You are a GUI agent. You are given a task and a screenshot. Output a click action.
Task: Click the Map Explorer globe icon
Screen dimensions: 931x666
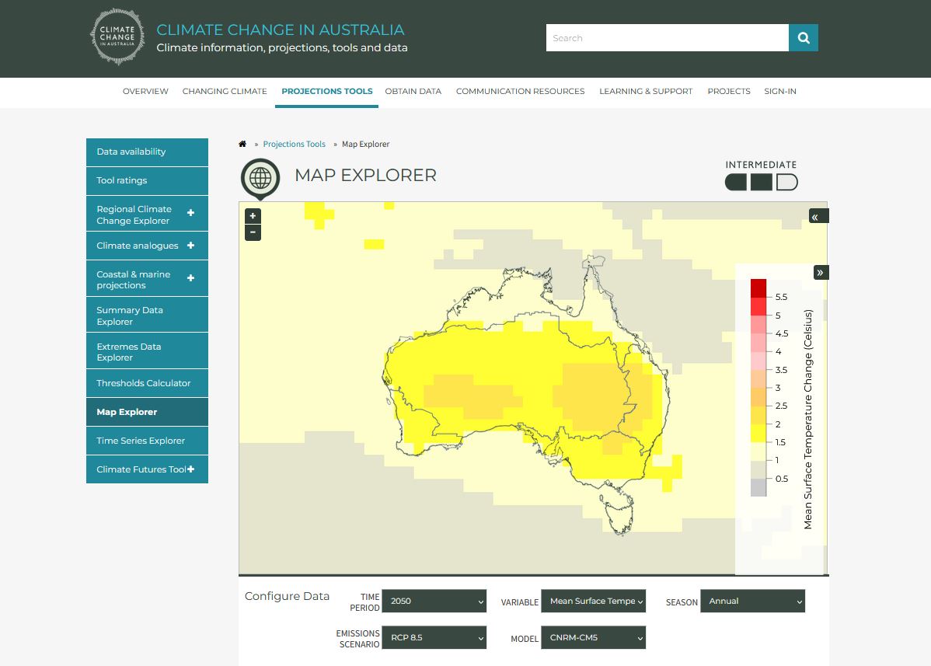coord(260,178)
